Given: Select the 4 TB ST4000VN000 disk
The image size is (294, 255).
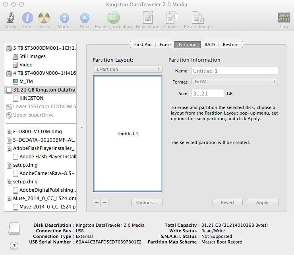Looking at the screenshot, I should 41,73.
